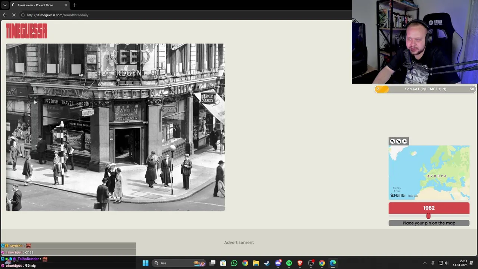Open Discord from the taskbar
This screenshot has height=269, width=478.
(278, 263)
